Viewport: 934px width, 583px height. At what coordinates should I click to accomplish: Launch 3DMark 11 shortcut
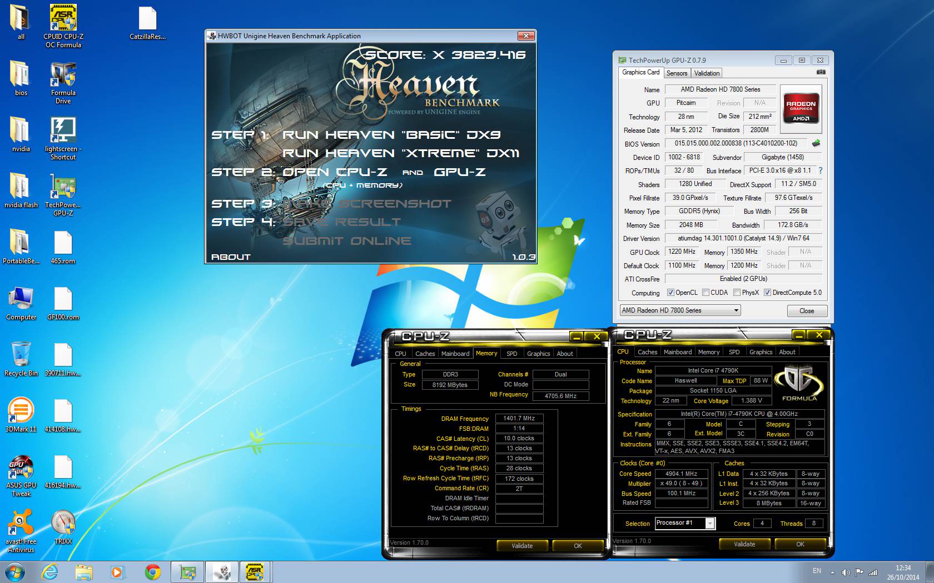21,414
